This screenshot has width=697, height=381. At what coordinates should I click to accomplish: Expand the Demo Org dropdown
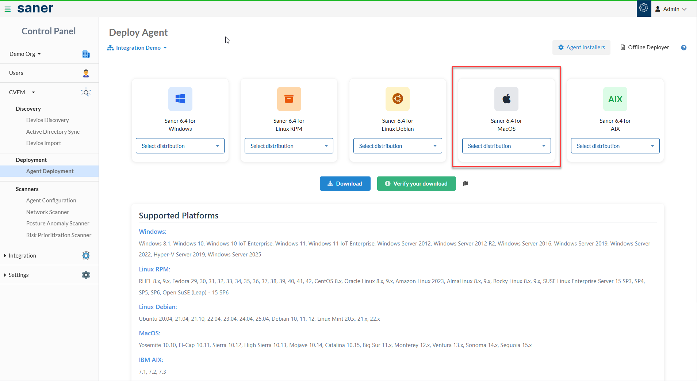(25, 54)
